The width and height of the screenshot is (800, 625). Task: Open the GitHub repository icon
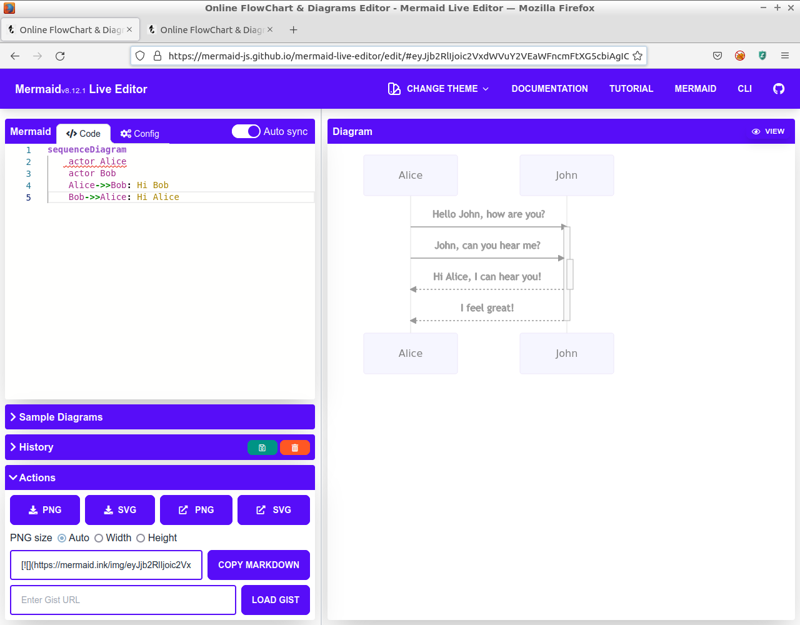click(779, 89)
